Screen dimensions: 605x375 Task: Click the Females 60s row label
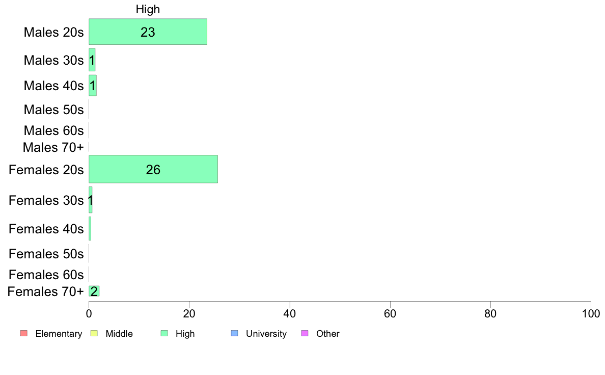click(46, 275)
